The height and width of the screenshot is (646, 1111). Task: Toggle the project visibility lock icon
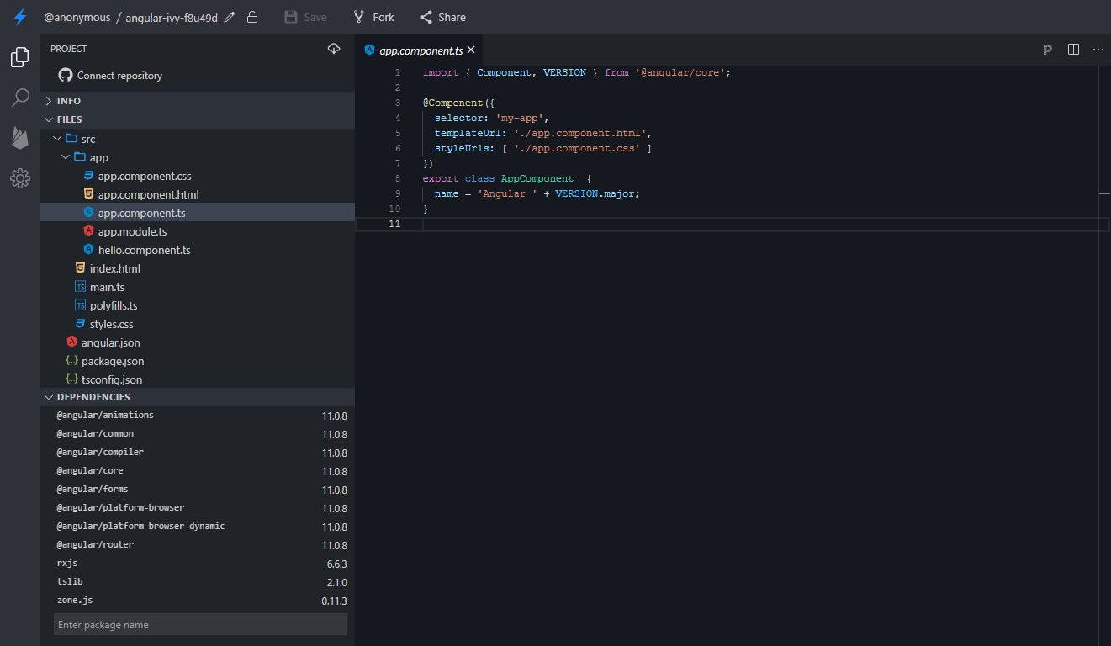tap(252, 17)
